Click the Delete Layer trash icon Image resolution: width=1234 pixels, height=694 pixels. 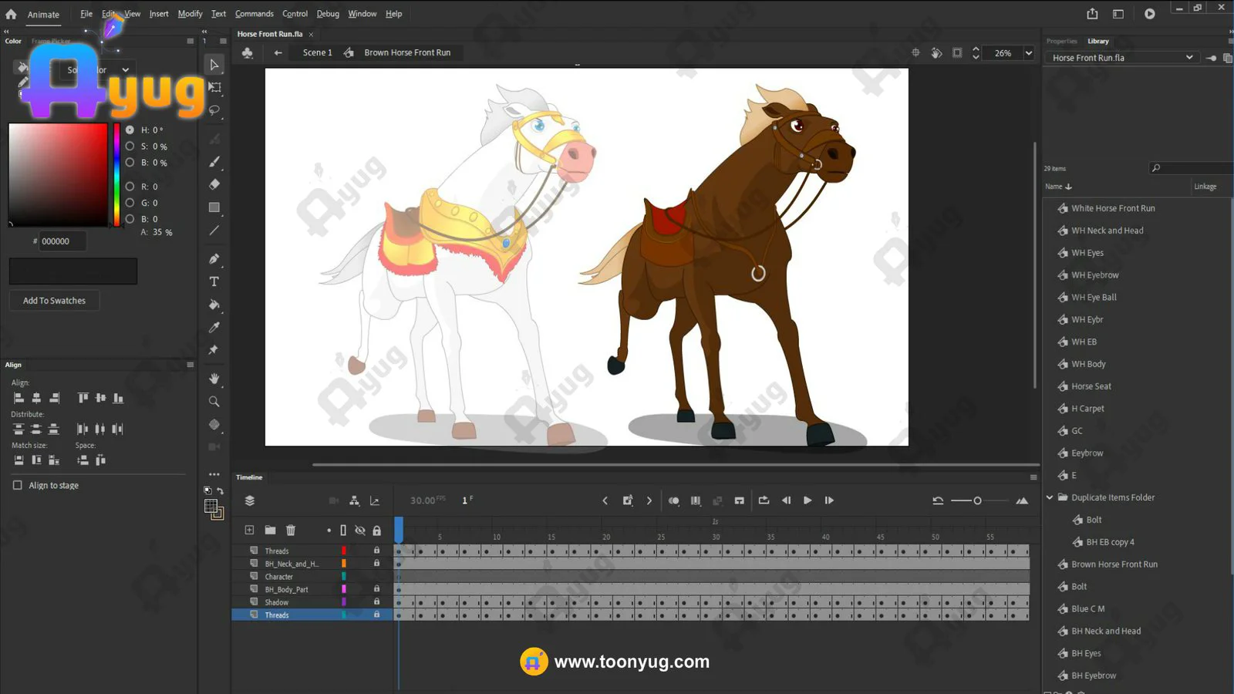(291, 531)
